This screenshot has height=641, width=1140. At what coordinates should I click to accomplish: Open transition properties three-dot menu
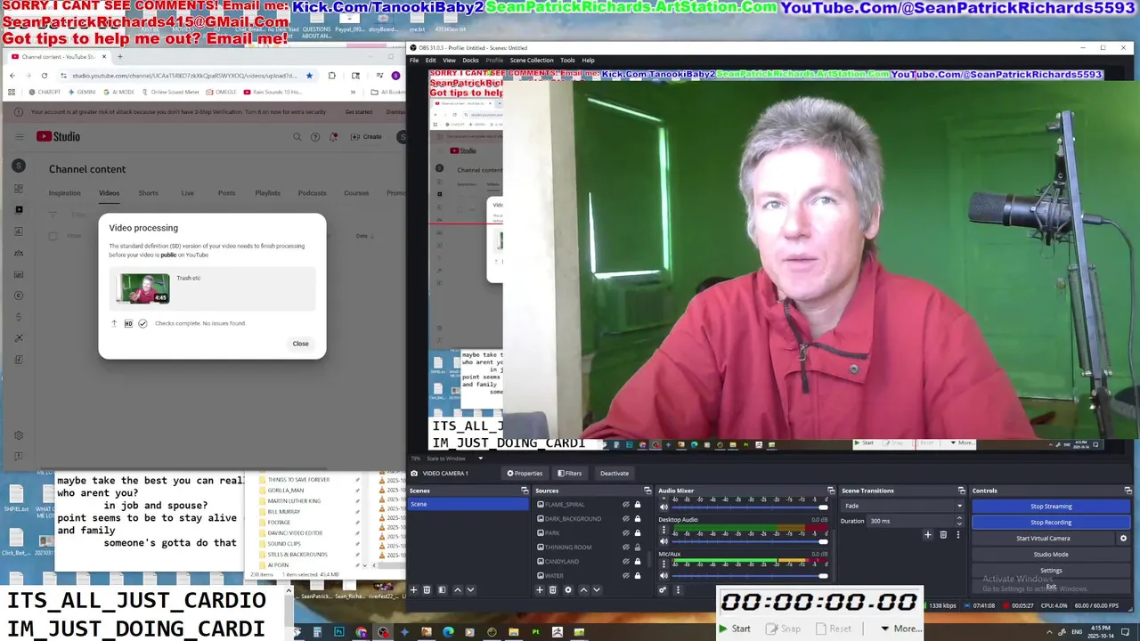click(x=958, y=535)
